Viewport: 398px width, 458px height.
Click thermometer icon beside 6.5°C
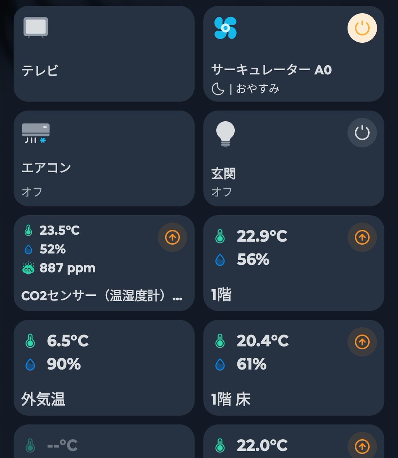31,341
